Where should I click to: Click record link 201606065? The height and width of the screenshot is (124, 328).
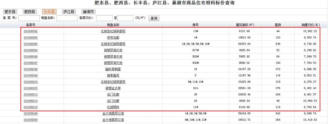point(31,44)
